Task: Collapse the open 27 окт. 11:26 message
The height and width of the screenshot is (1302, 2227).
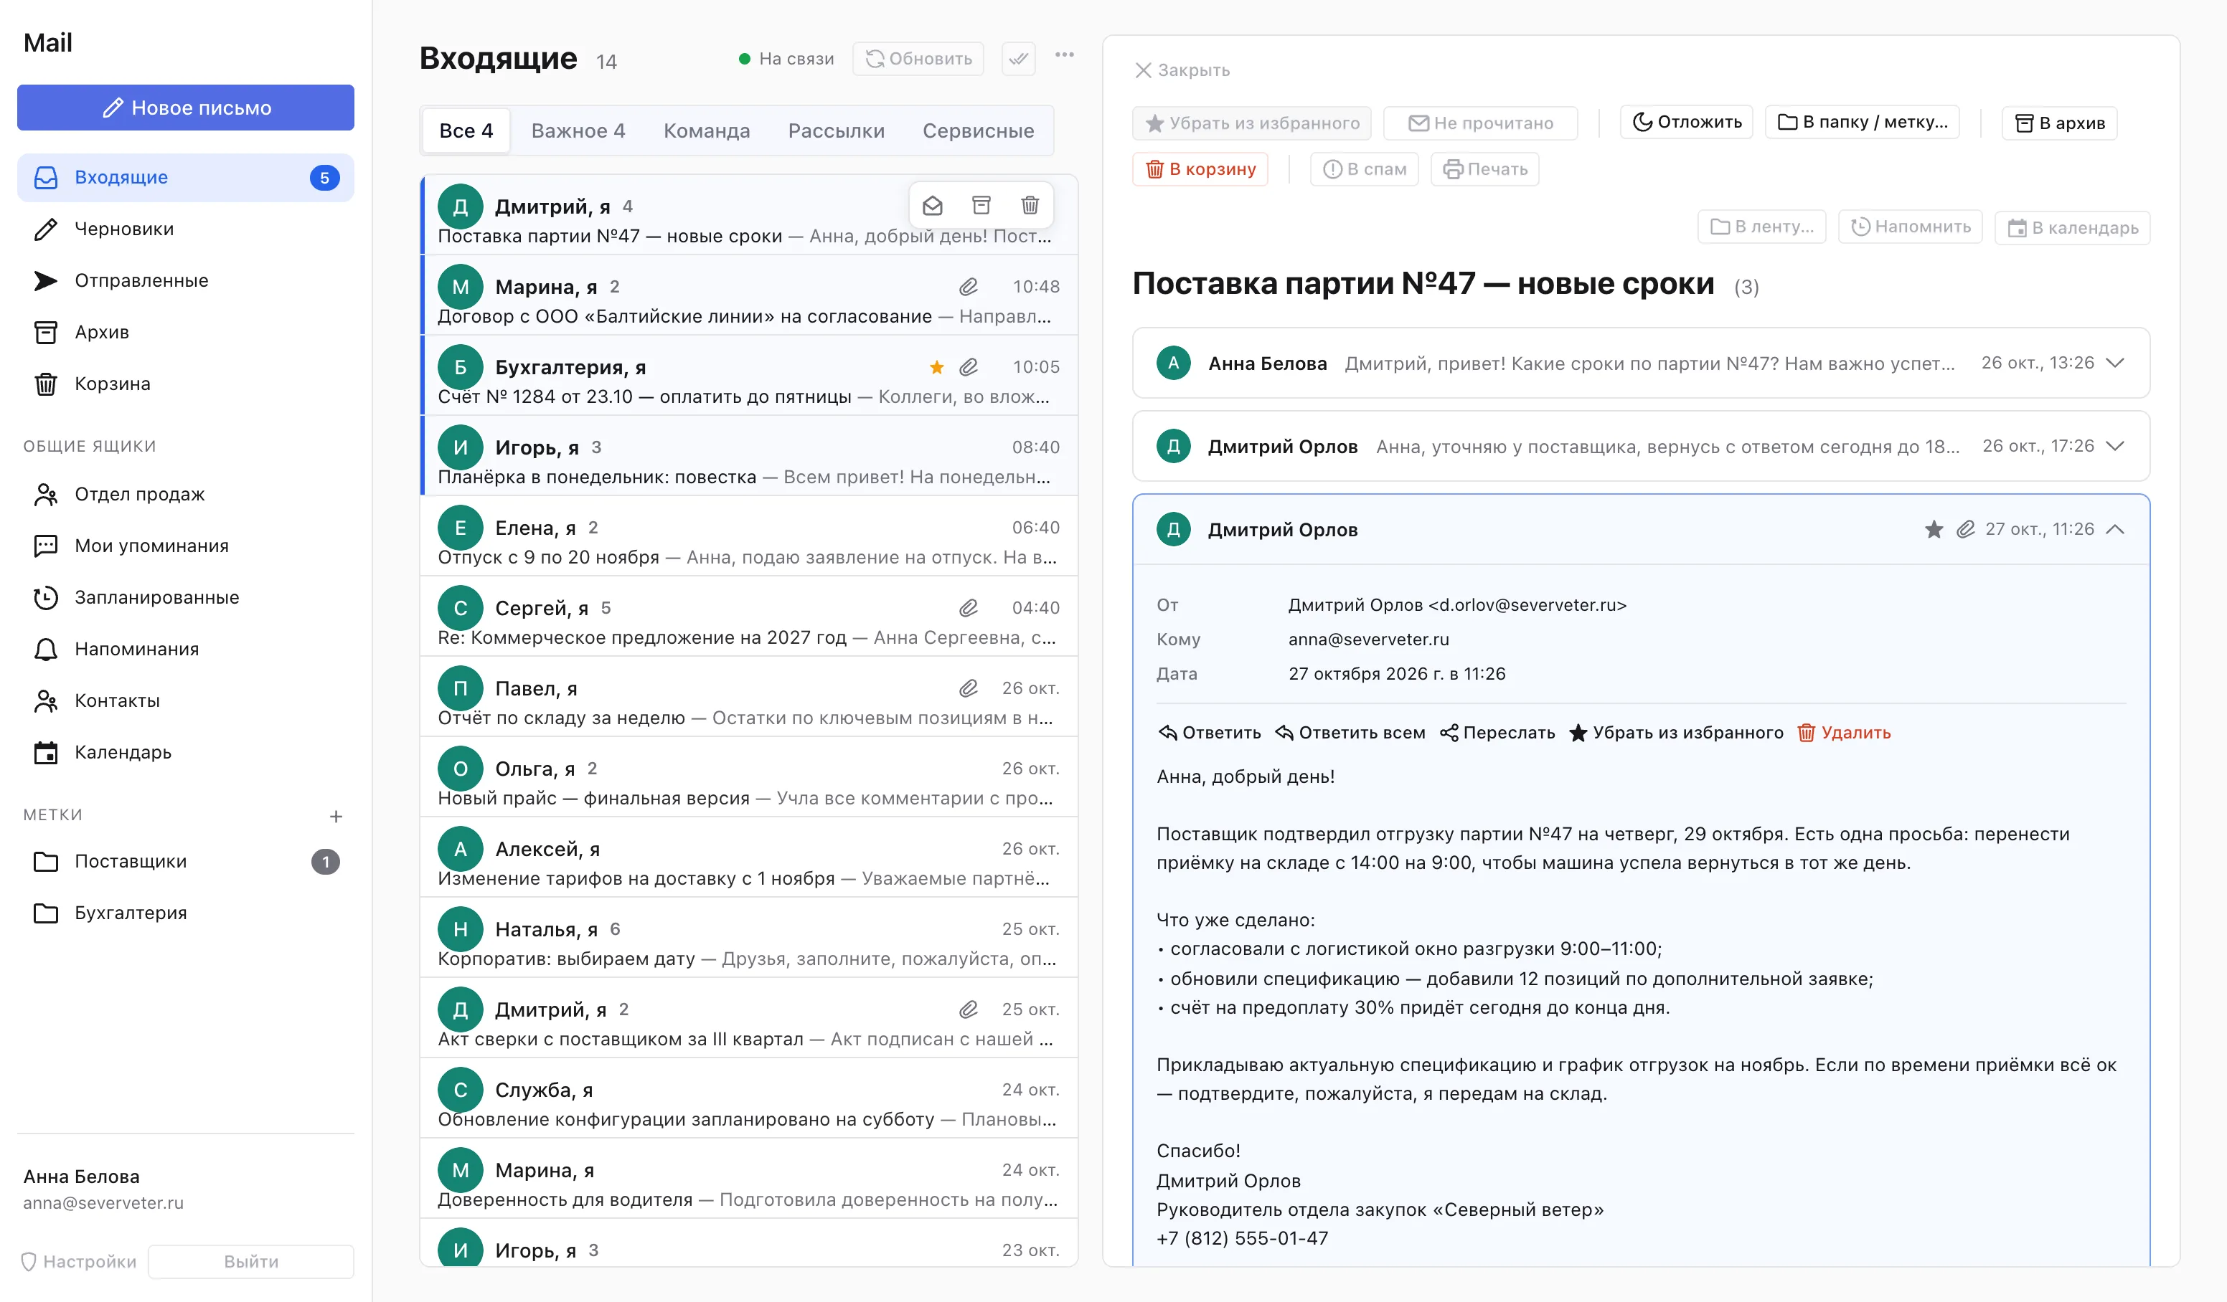Action: coord(2115,529)
